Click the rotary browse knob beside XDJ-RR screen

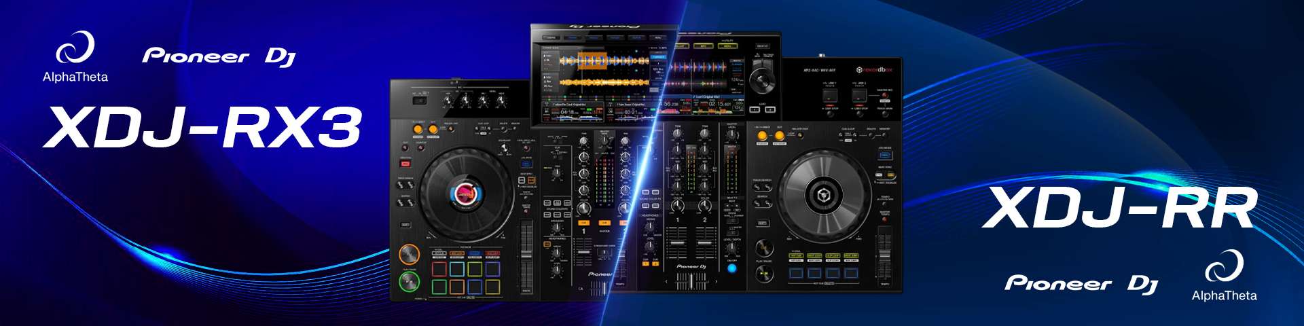[762, 80]
